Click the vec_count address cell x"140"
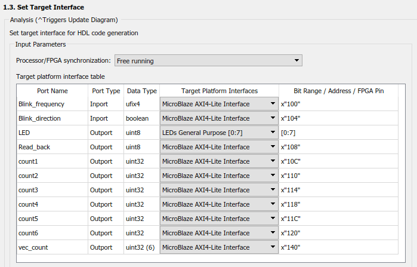 (338, 247)
